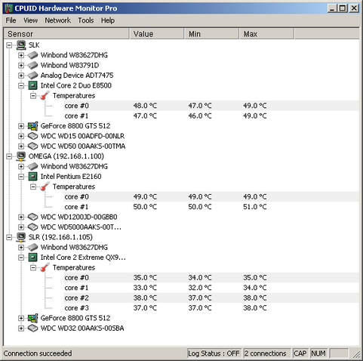Click the GeForce 8800 GTS 512 card icon under SLK

click(32, 126)
